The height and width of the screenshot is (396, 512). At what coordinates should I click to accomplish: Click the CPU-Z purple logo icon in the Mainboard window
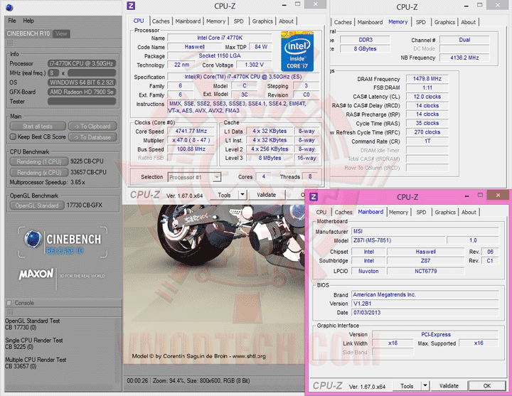tap(314, 197)
